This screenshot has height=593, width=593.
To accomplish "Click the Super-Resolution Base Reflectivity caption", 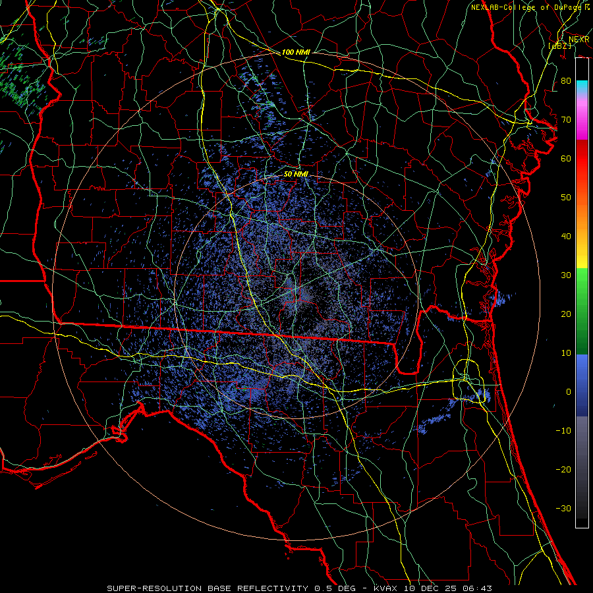I will pos(300,588).
